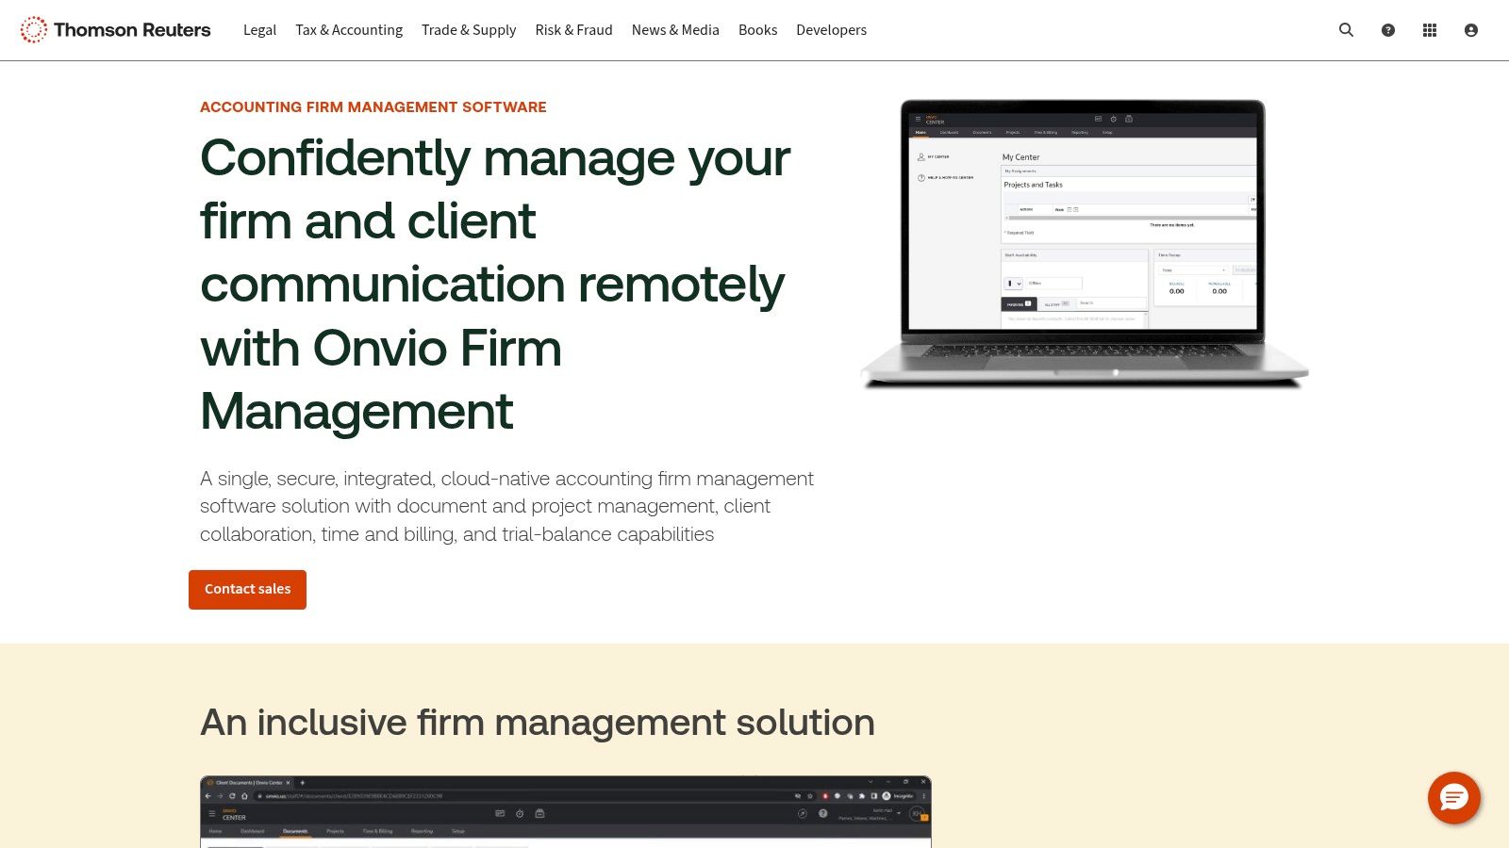Expand the Risk & Fraud menu
The height and width of the screenshot is (848, 1509).
(x=573, y=30)
